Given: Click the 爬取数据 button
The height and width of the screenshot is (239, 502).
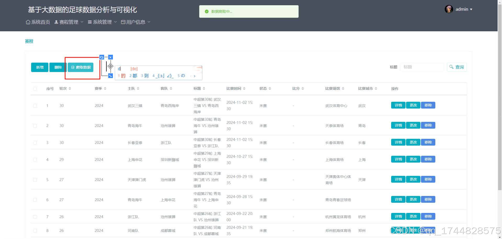Looking at the screenshot, I should 81,67.
